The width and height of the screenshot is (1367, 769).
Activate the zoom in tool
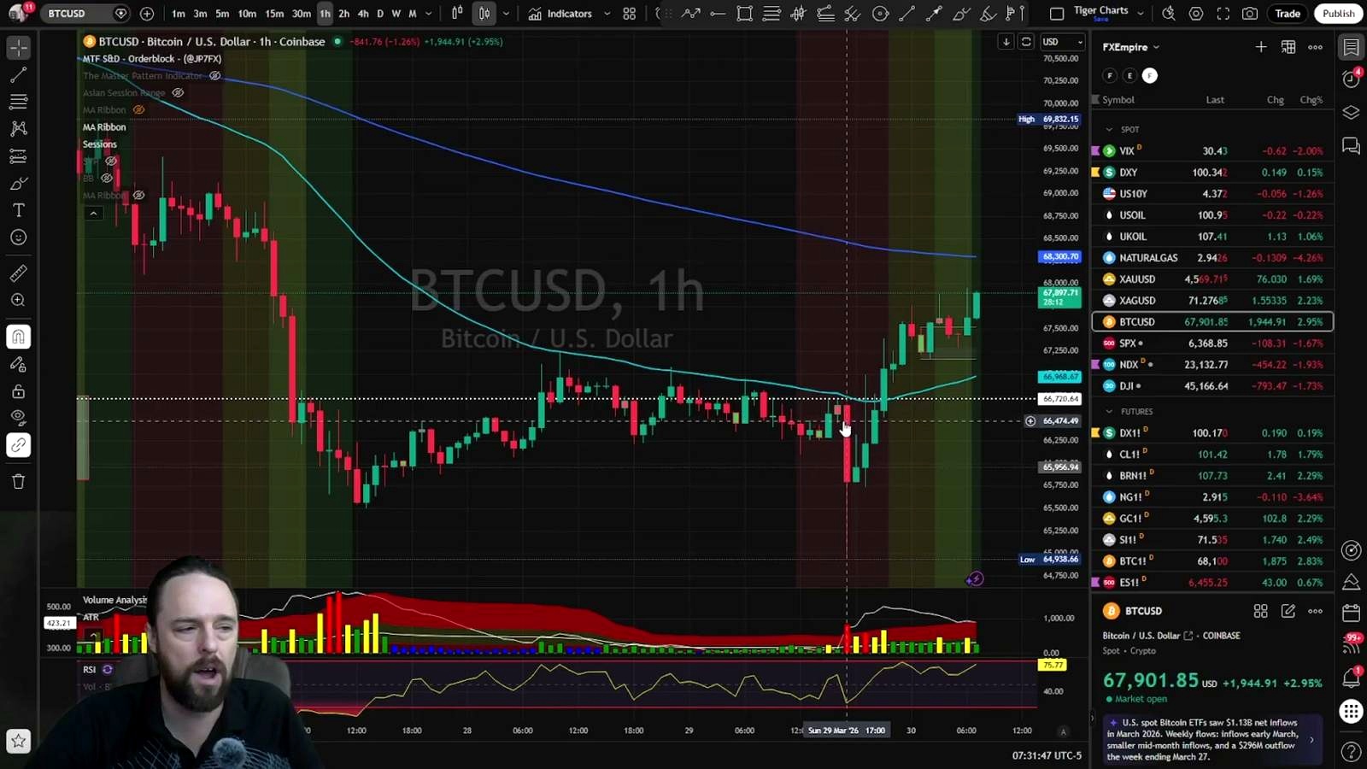click(19, 300)
